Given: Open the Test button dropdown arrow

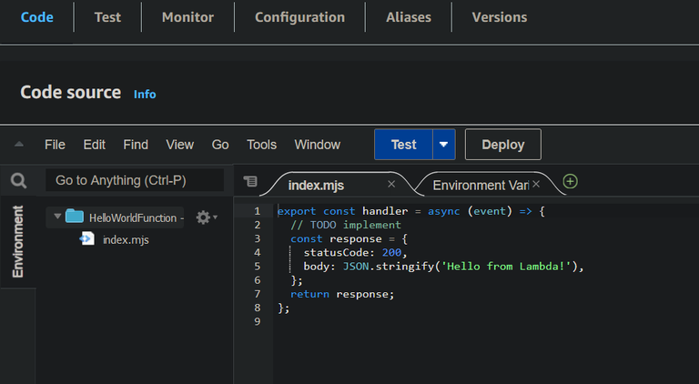Looking at the screenshot, I should pyautogui.click(x=443, y=145).
